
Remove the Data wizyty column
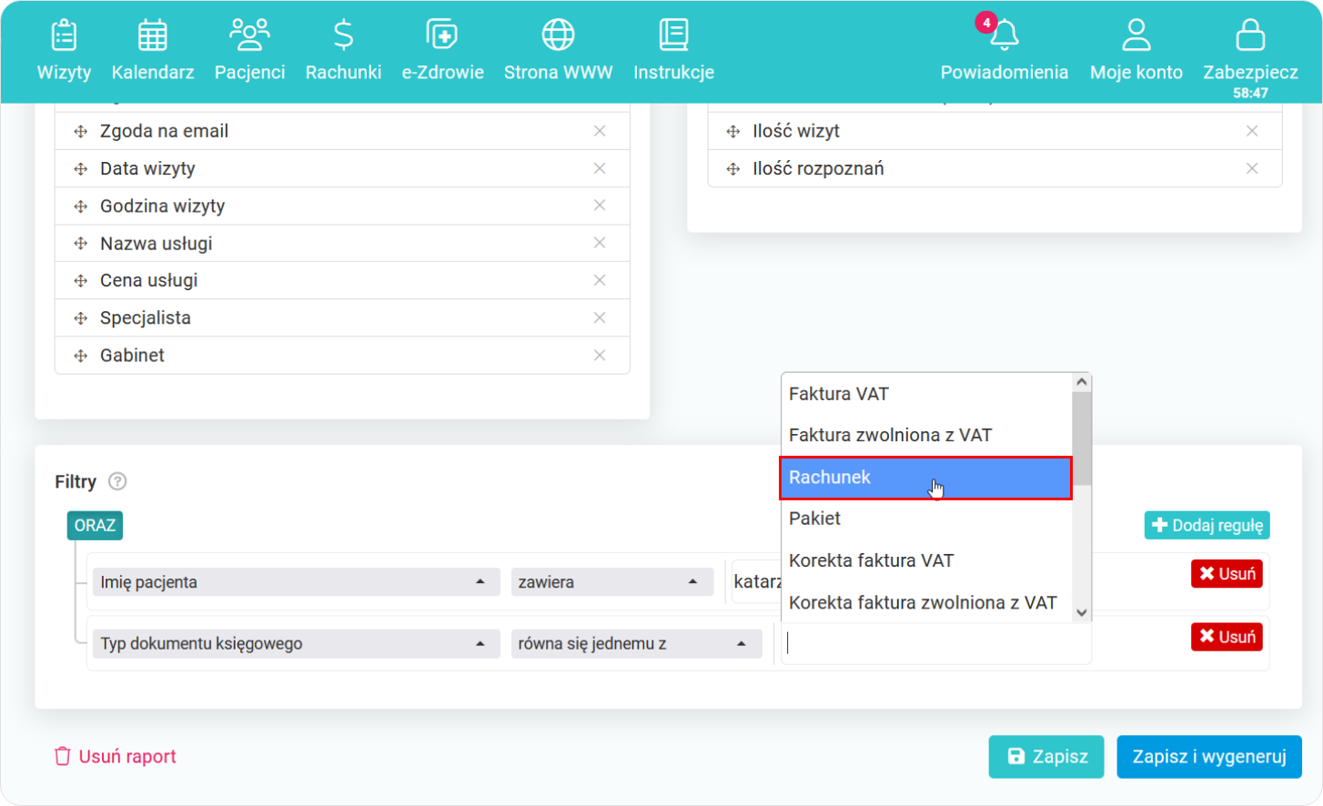pyautogui.click(x=600, y=168)
